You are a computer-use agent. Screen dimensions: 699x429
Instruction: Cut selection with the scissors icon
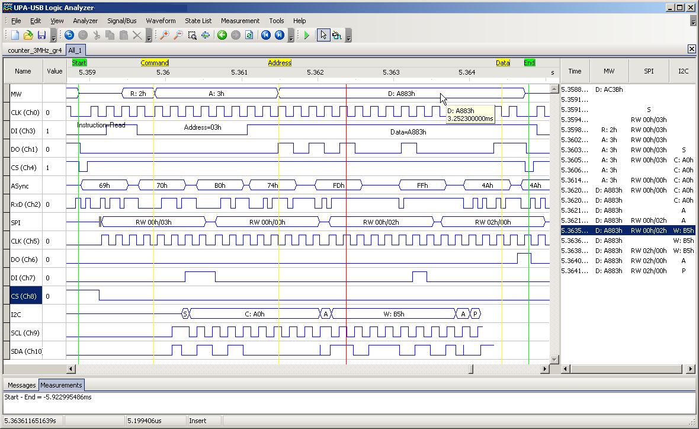coord(97,35)
